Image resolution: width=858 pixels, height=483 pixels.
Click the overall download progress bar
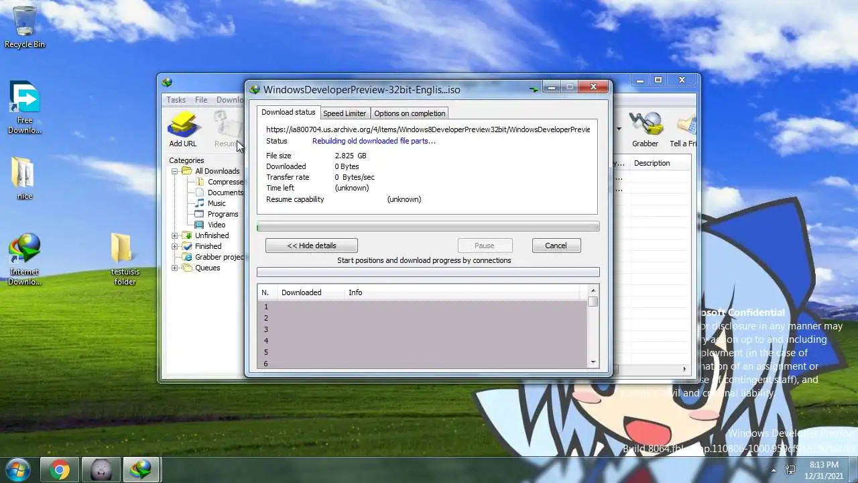point(428,227)
